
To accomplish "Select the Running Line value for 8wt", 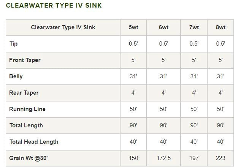I will click(x=221, y=109).
